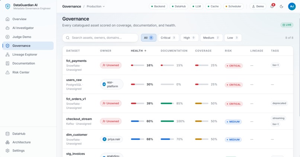Image resolution: width=300 pixels, height=157 pixels.
Task: Open the Production environment dropdown
Action: (96, 6)
